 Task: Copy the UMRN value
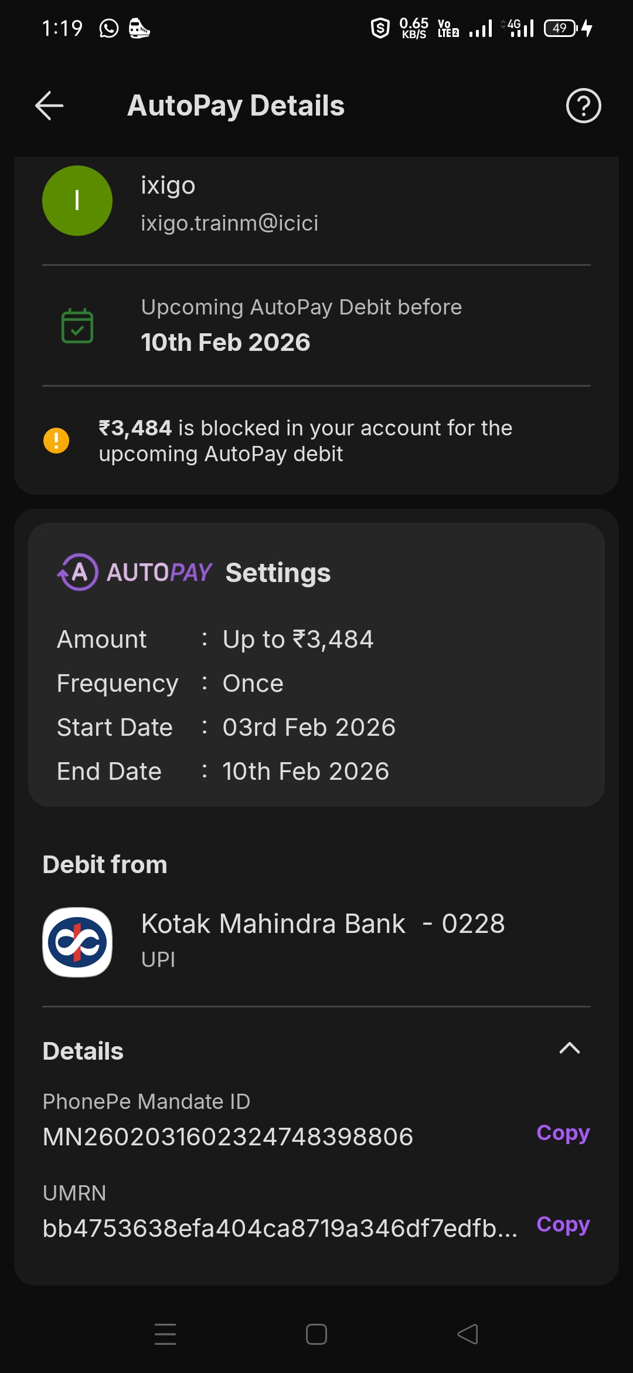(x=563, y=1225)
